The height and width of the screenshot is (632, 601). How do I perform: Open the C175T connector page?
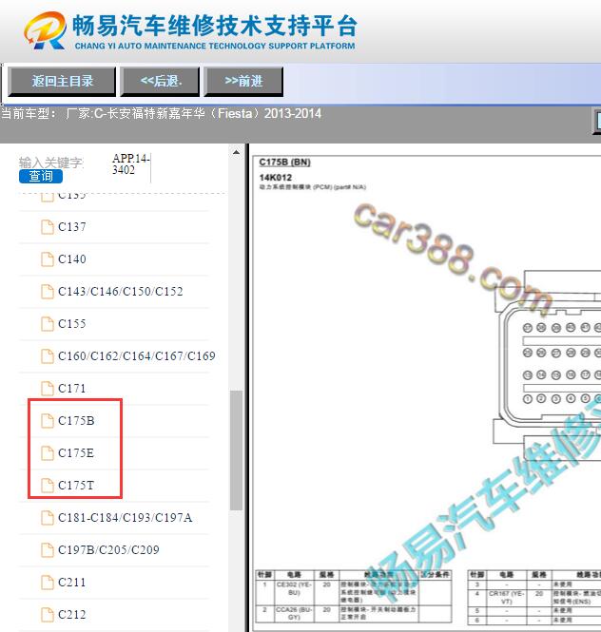pos(76,485)
